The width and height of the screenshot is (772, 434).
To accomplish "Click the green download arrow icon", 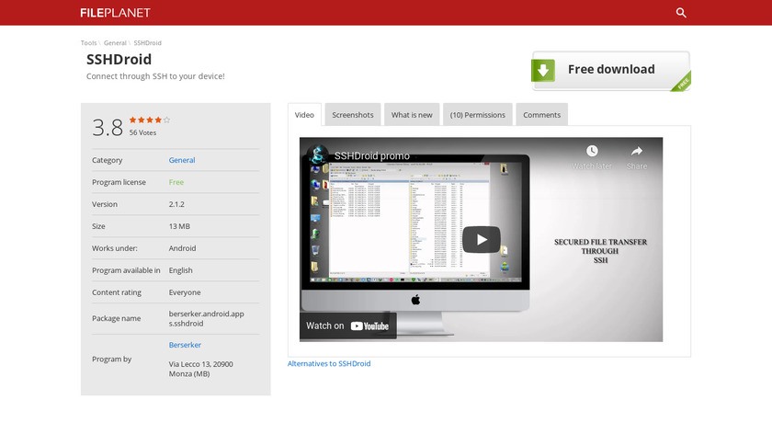I will [543, 71].
